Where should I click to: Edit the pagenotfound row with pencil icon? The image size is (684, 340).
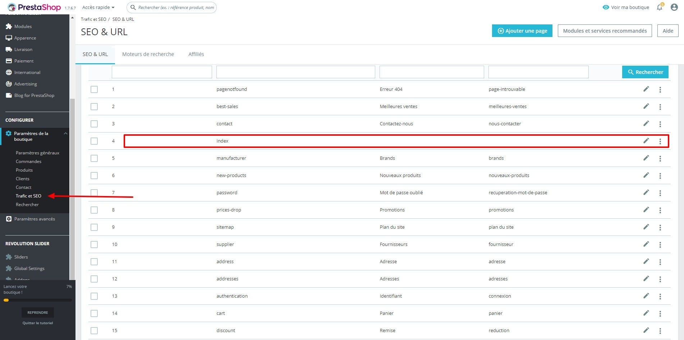click(646, 89)
